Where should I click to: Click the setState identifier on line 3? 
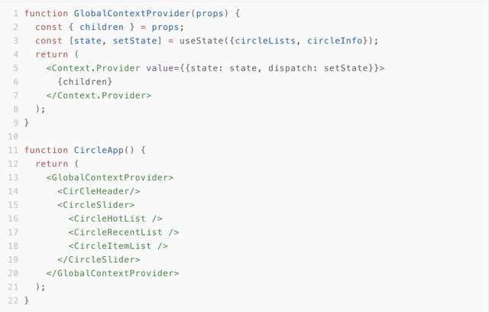[138, 41]
